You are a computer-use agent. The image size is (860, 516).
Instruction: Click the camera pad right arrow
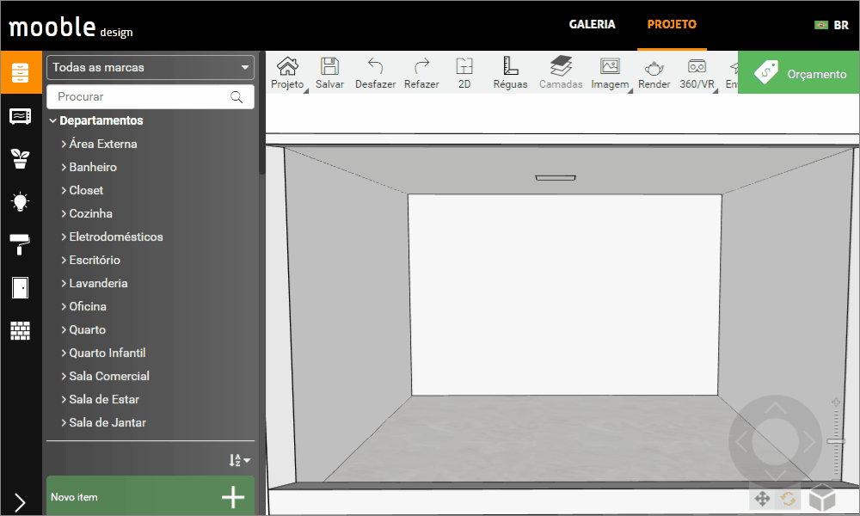(809, 441)
